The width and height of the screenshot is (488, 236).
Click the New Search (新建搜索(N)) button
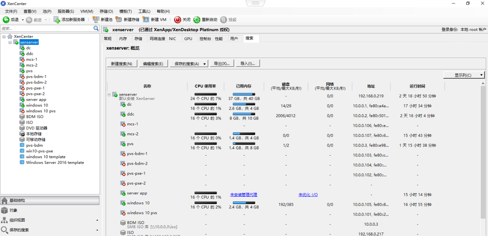pos(122,64)
